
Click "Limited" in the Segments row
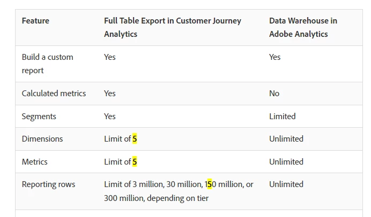point(282,117)
